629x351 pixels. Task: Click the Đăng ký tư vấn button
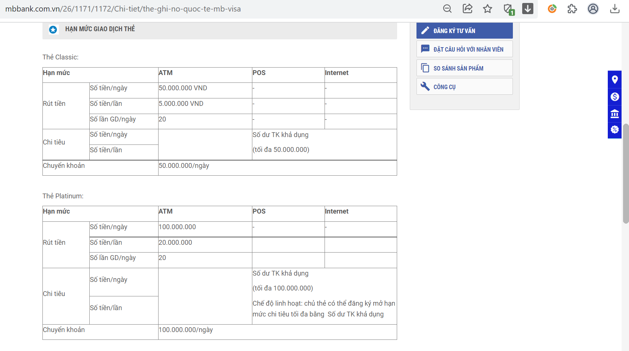click(464, 30)
